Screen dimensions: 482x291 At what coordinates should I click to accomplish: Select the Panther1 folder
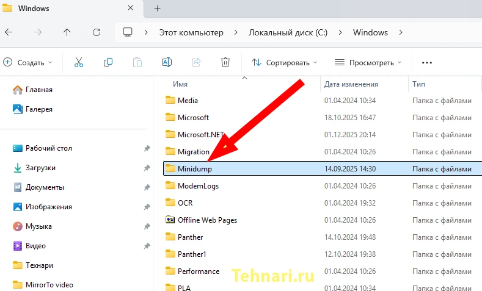(x=192, y=254)
